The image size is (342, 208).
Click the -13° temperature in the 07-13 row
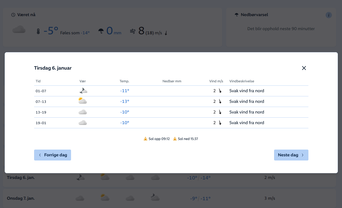point(125,102)
